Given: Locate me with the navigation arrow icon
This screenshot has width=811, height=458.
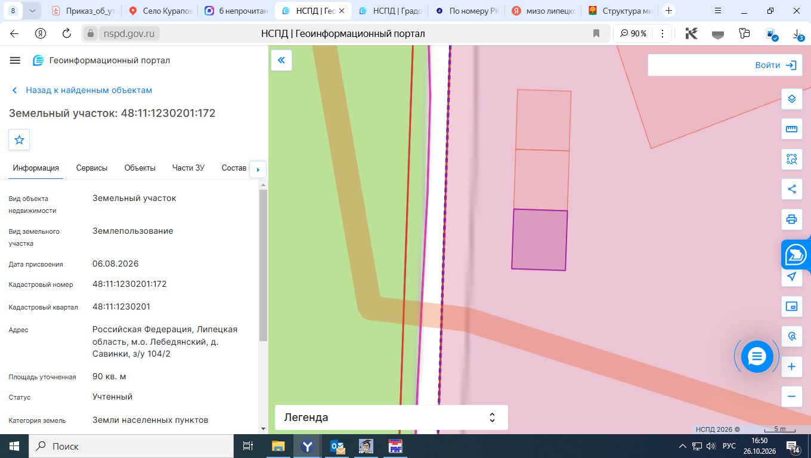Looking at the screenshot, I should coord(791,277).
